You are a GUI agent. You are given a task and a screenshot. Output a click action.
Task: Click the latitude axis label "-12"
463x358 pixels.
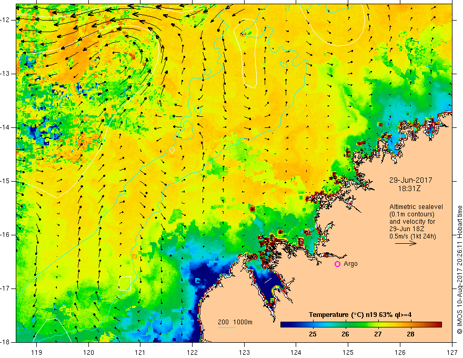5,20
